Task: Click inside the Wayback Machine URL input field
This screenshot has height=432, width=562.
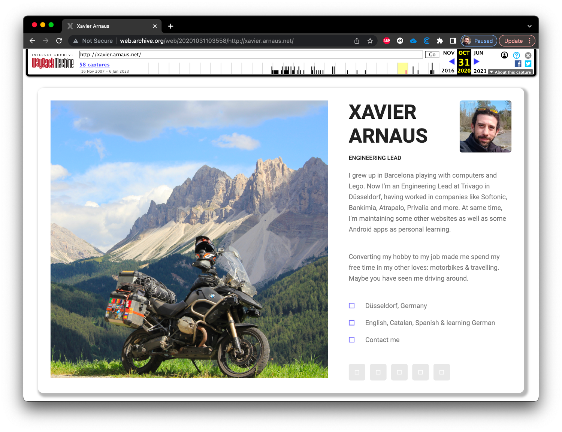Action: (x=225, y=54)
